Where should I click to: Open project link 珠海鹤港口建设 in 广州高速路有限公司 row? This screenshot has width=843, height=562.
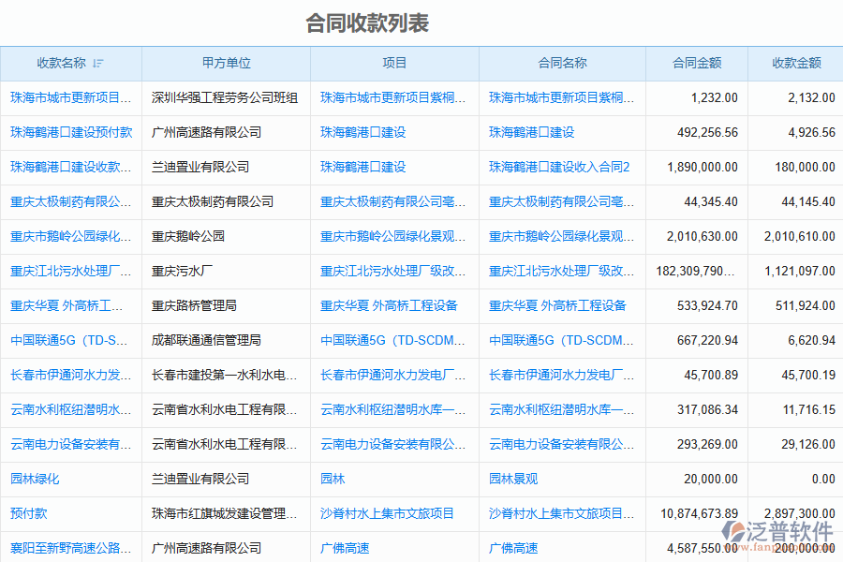pos(362,132)
